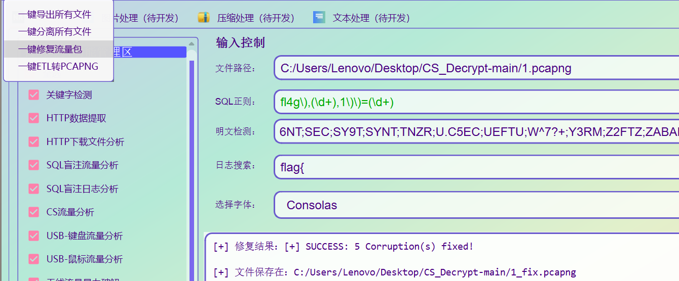The width and height of the screenshot is (679, 281).
Task: Toggle the SQL盲注流量分析 checkbox
Action: click(34, 165)
